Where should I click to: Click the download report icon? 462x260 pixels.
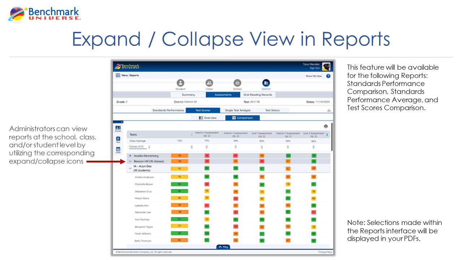[328, 110]
